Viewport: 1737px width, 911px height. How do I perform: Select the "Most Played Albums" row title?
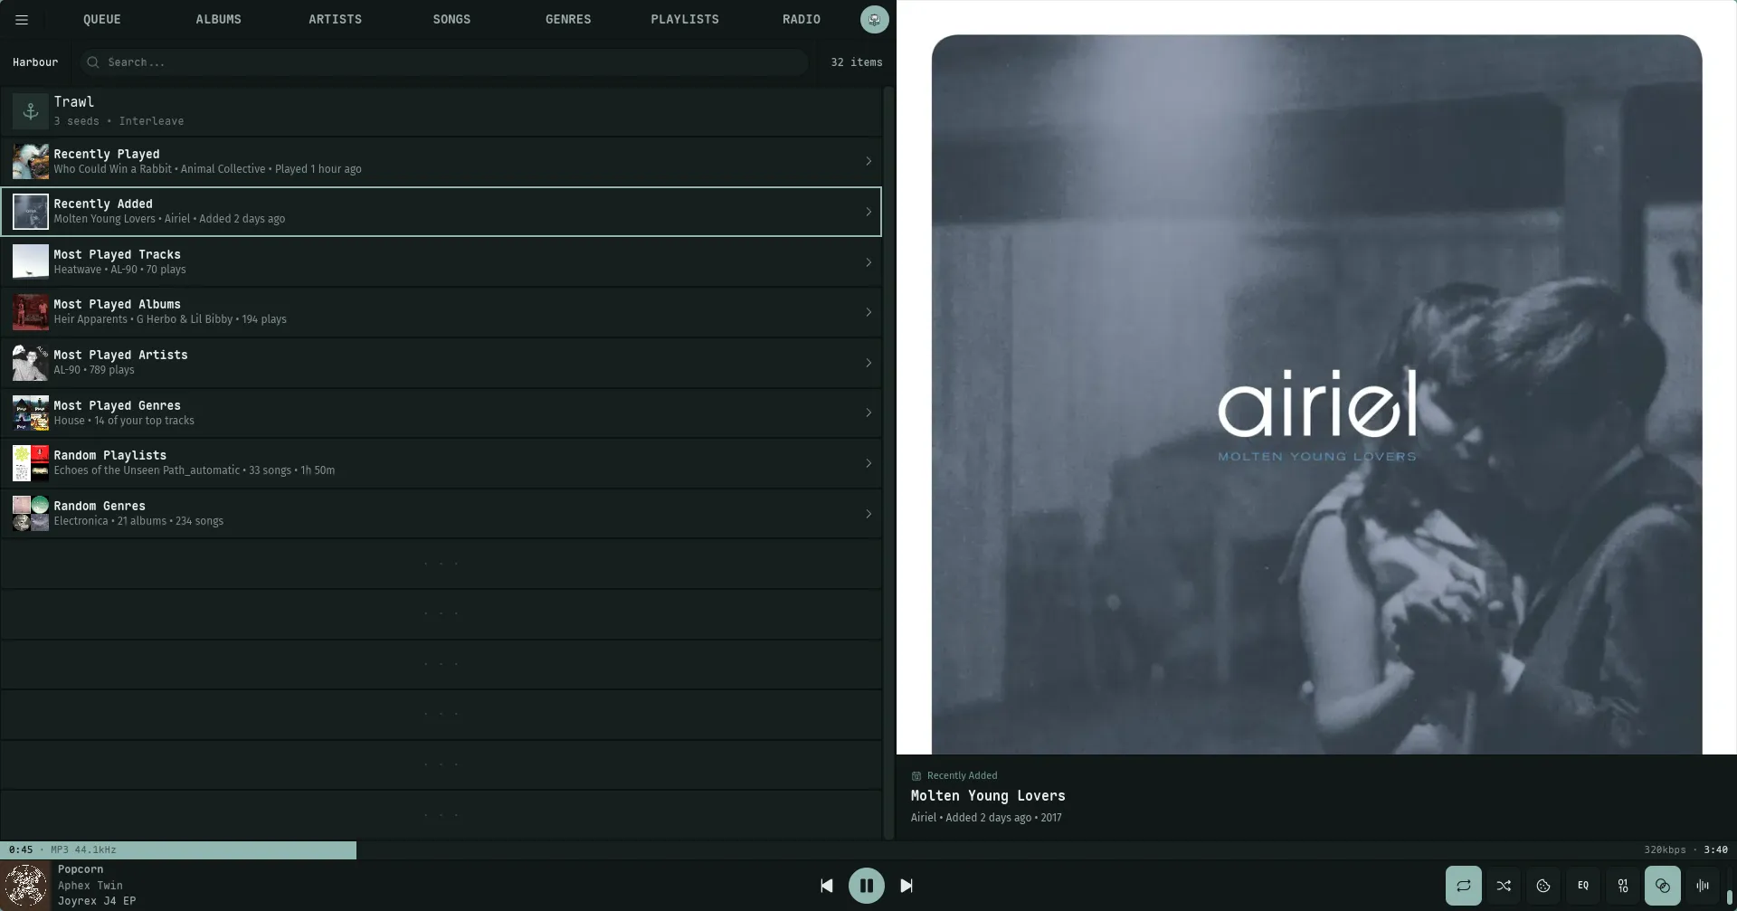[118, 304]
